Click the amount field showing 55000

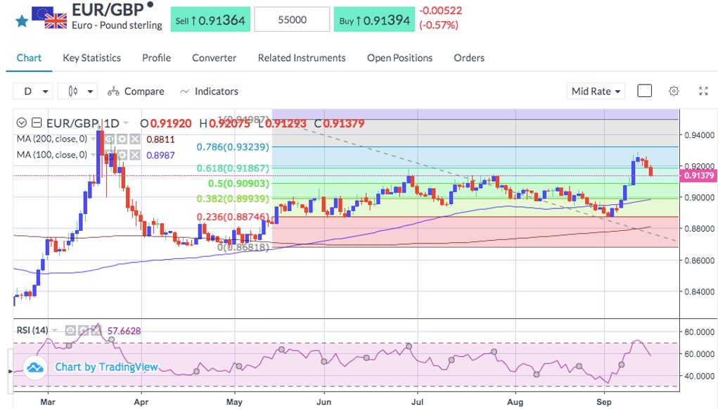(x=292, y=20)
